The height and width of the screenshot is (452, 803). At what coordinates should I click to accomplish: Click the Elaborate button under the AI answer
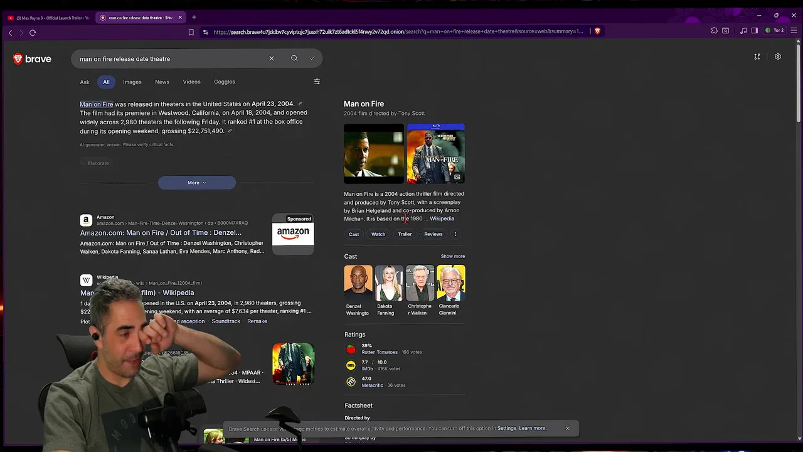pos(95,163)
